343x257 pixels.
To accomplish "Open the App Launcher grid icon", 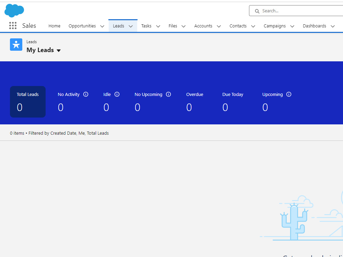I will coord(13,26).
